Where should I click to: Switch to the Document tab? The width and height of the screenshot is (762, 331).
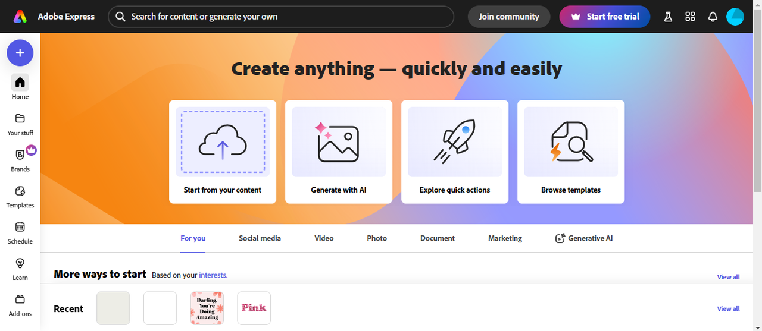(x=438, y=238)
